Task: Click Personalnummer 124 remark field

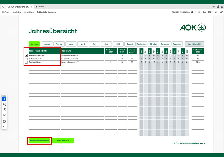Action: point(82,59)
